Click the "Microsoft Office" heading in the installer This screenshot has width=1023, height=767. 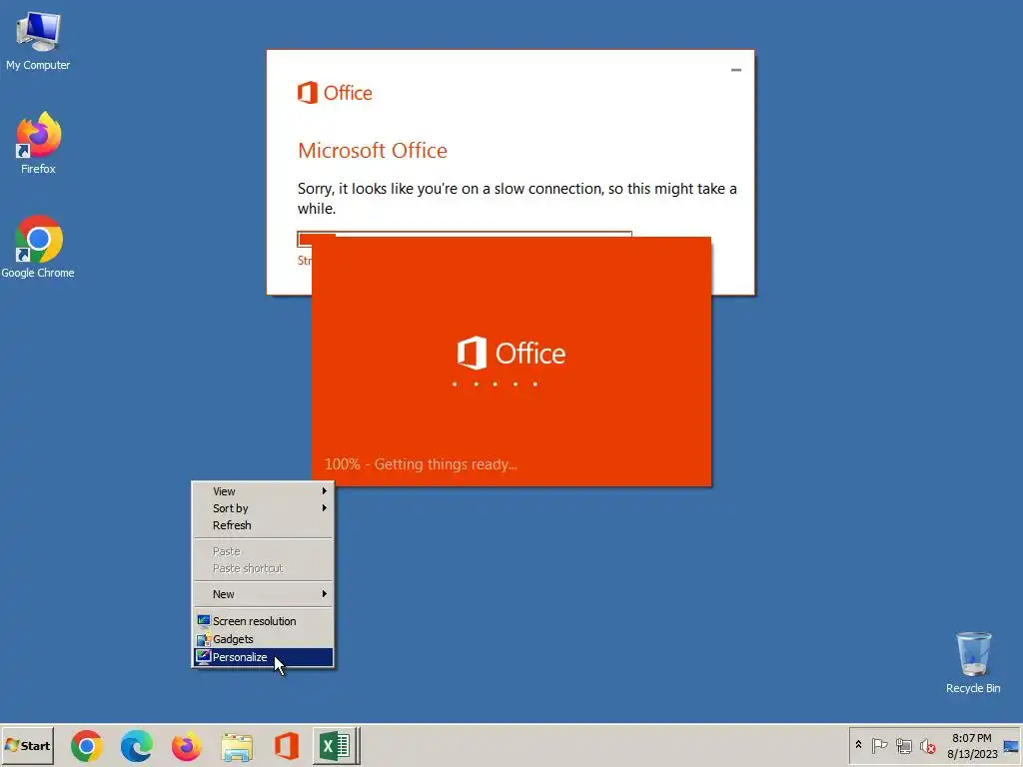[x=373, y=151]
